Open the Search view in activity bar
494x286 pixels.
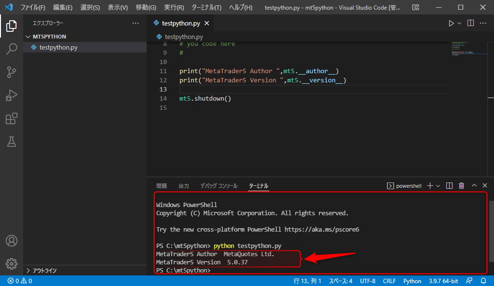pyautogui.click(x=12, y=49)
